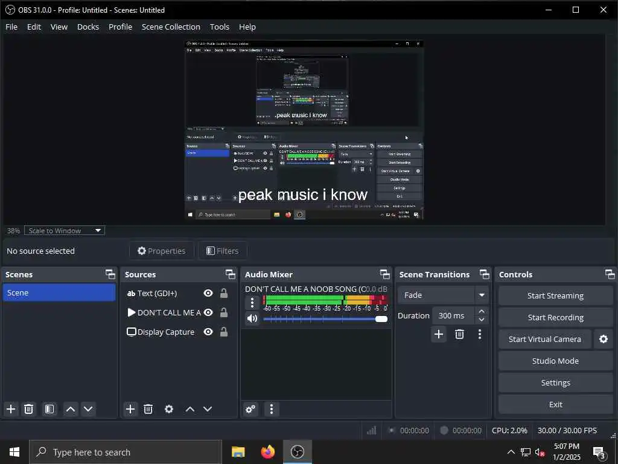Add a new scene with plus icon
This screenshot has height=464, width=618.
click(x=11, y=409)
